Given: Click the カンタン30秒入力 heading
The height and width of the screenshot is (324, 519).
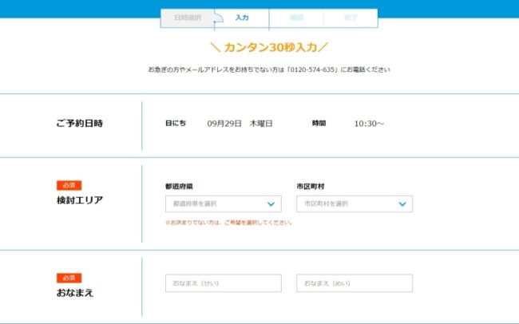Looking at the screenshot, I should click(x=269, y=47).
